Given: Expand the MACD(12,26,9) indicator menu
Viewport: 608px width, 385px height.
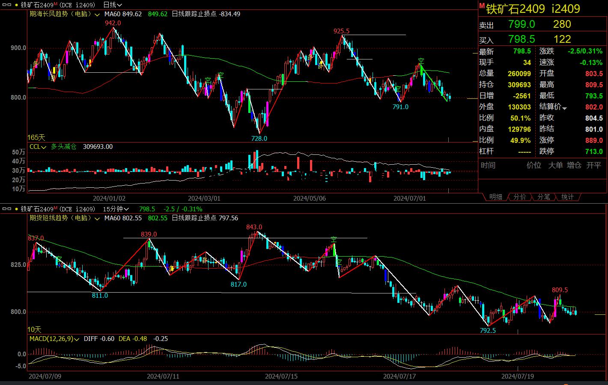Looking at the screenshot, I should pyautogui.click(x=76, y=339).
